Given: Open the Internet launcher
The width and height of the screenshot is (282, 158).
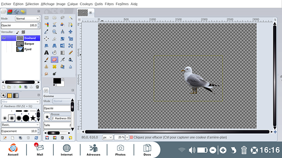Looking at the screenshot, I should pyautogui.click(x=66, y=150).
